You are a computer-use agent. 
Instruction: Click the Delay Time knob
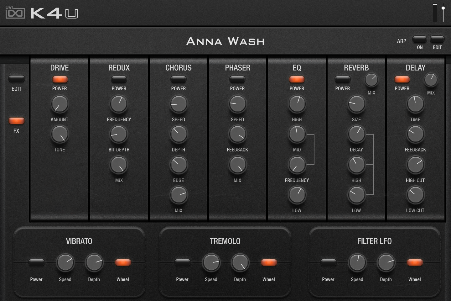[x=415, y=104]
